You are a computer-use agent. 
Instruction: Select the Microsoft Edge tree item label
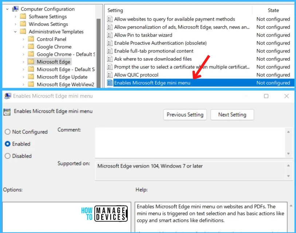pos(54,62)
